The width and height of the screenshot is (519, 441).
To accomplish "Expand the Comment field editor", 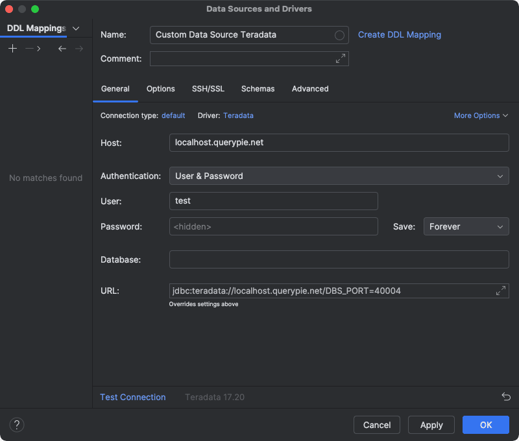I will pos(341,58).
